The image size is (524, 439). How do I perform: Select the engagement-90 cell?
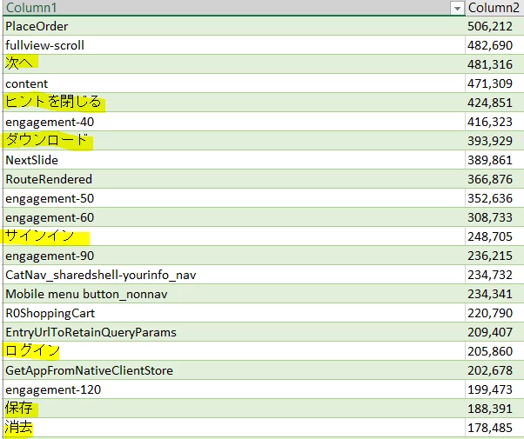(x=234, y=256)
